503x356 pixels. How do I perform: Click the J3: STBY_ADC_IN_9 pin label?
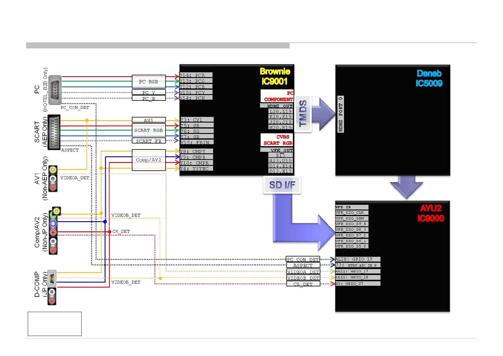pyautogui.click(x=358, y=265)
